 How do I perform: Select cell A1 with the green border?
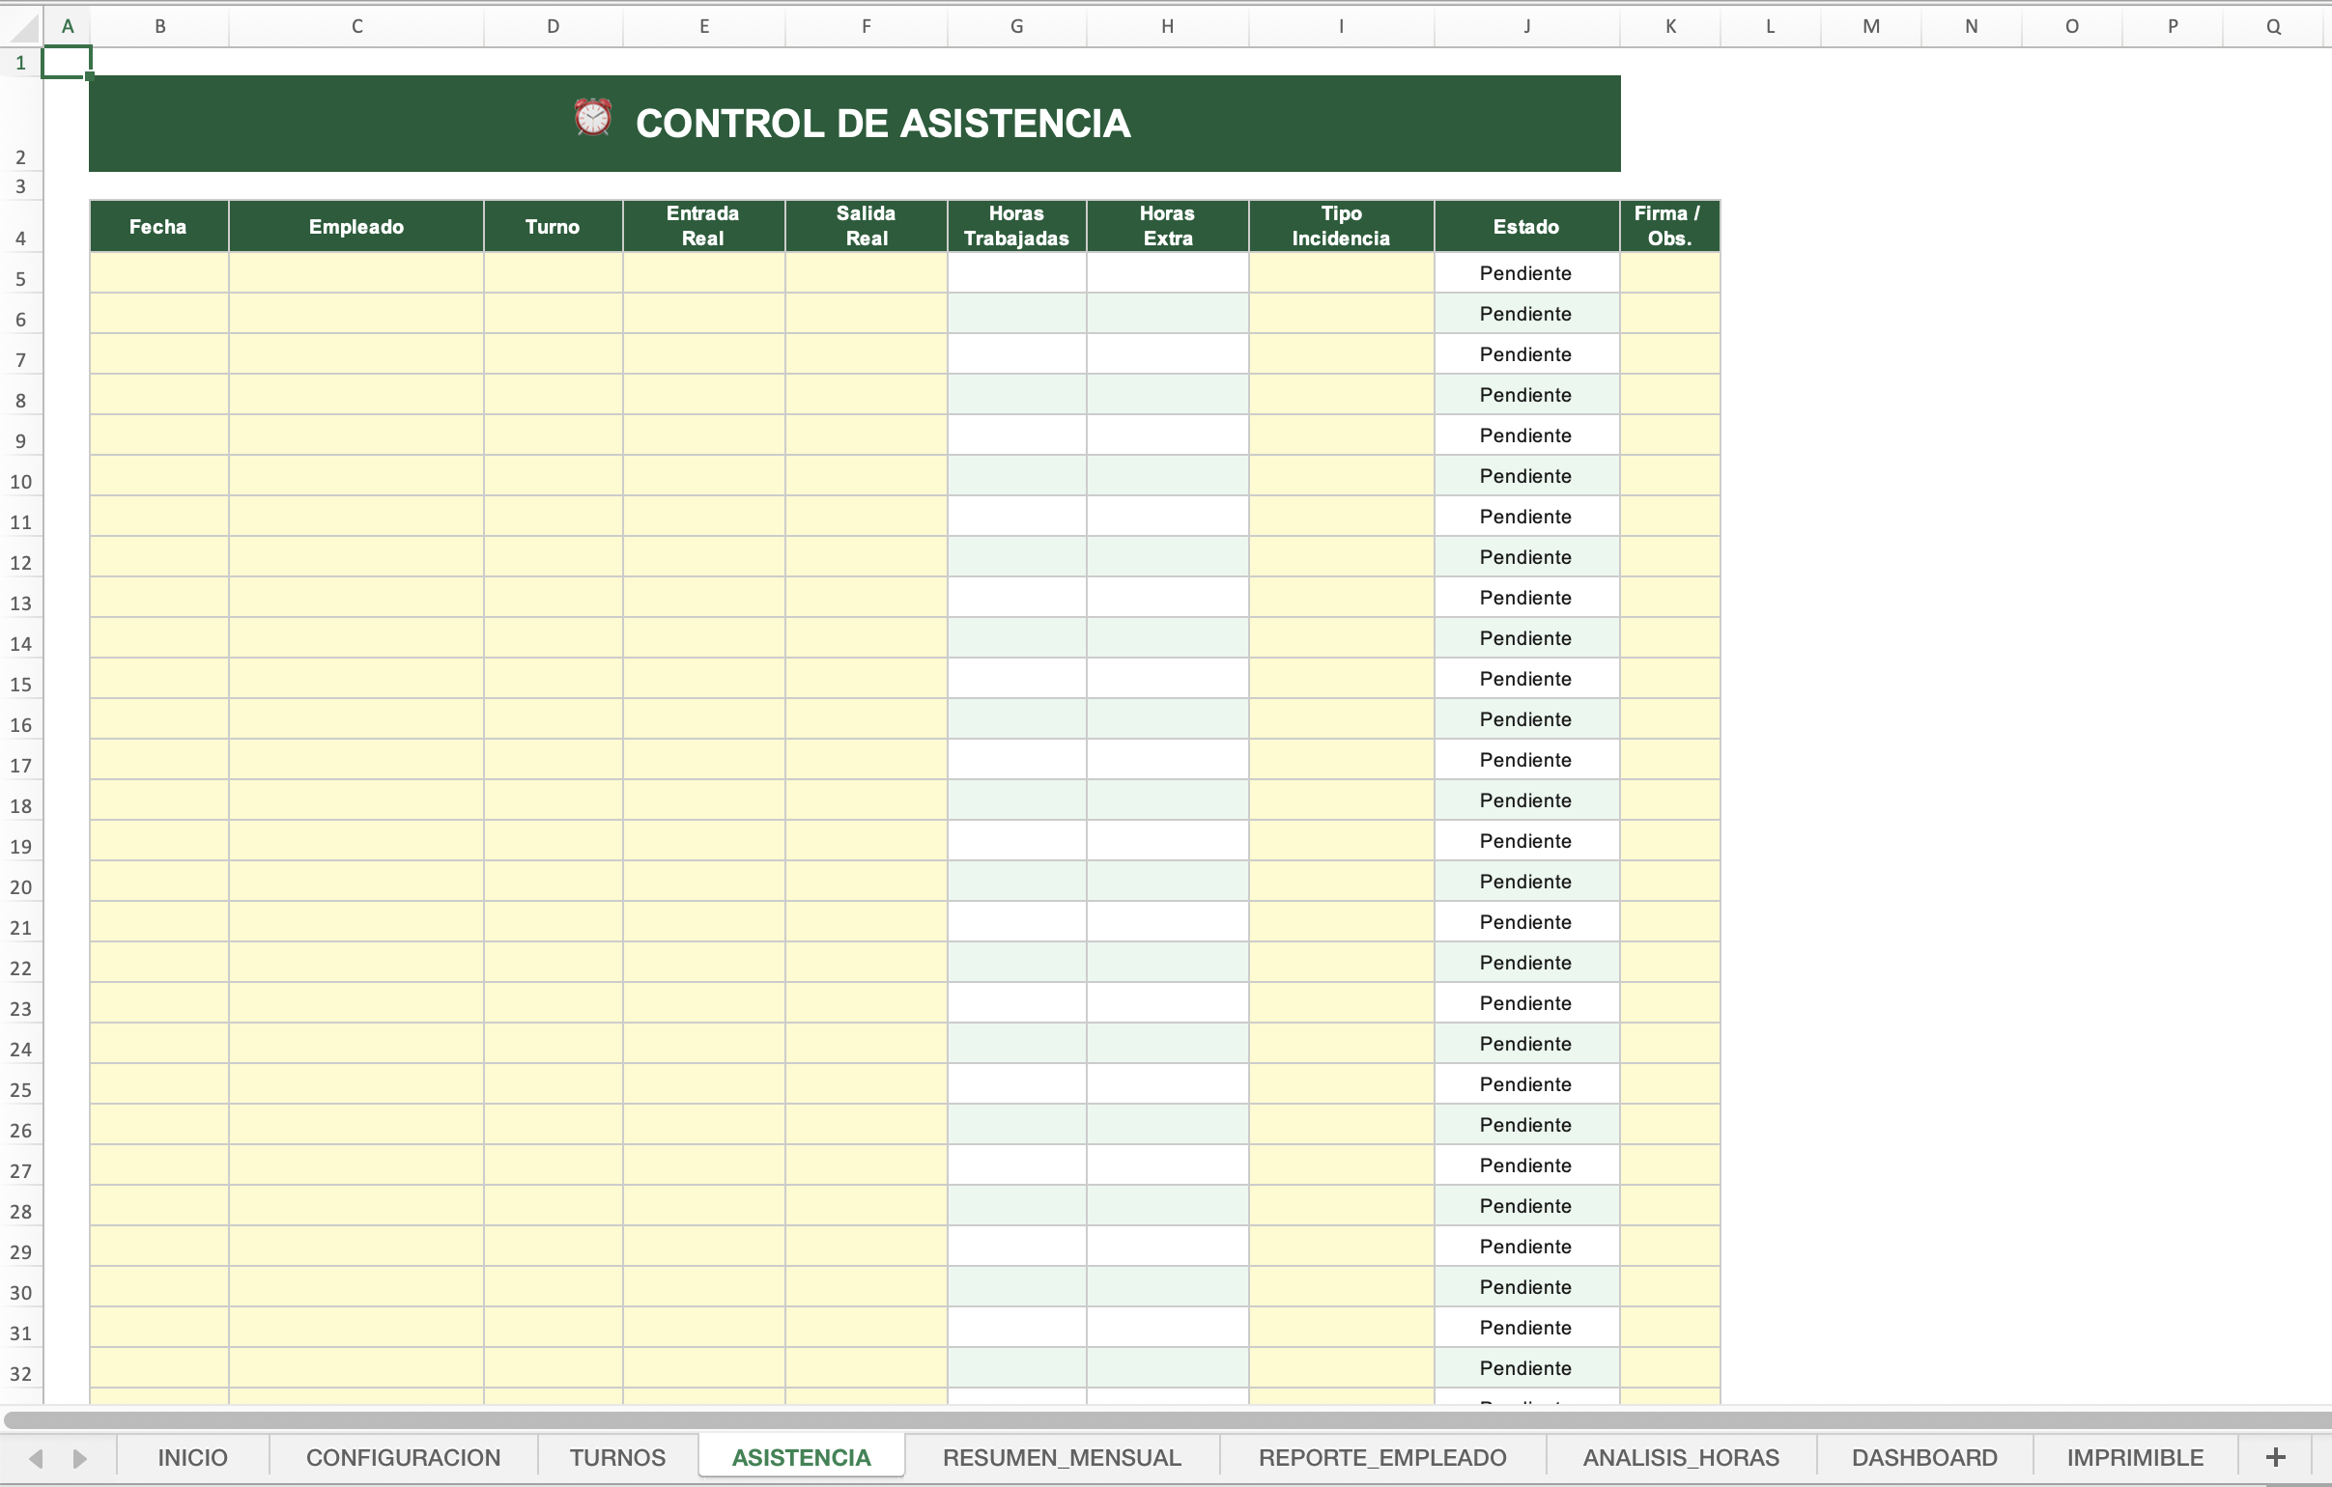tap(67, 63)
